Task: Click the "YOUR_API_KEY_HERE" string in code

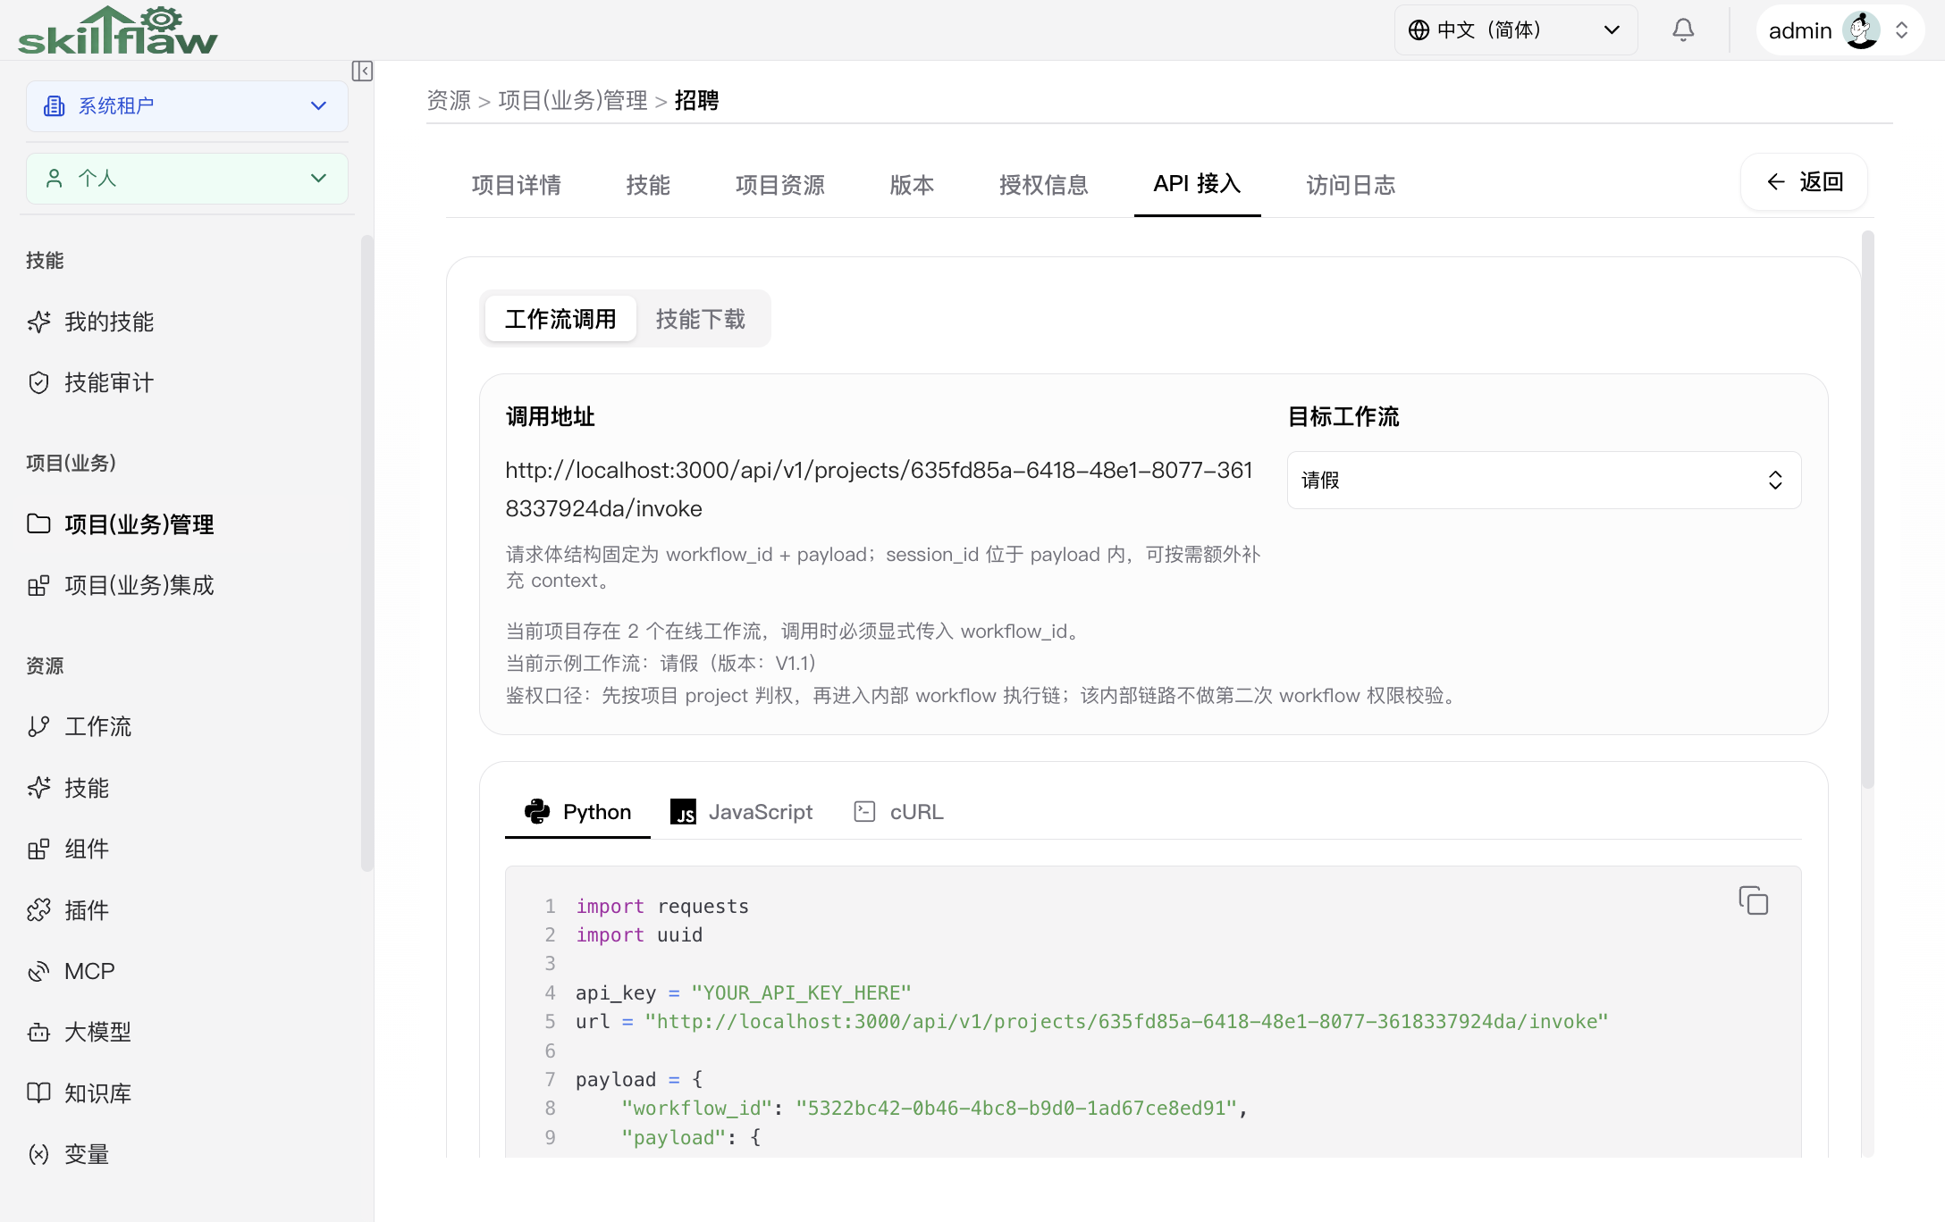Action: tap(801, 993)
